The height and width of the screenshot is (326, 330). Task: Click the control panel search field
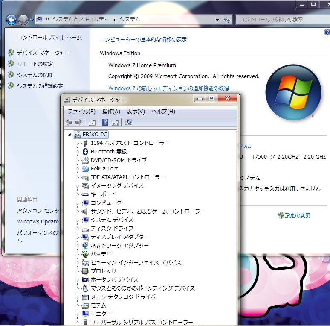point(282,20)
